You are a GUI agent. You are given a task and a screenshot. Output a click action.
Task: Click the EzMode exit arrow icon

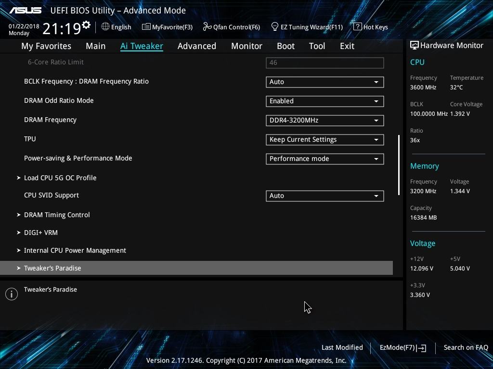click(x=422, y=348)
